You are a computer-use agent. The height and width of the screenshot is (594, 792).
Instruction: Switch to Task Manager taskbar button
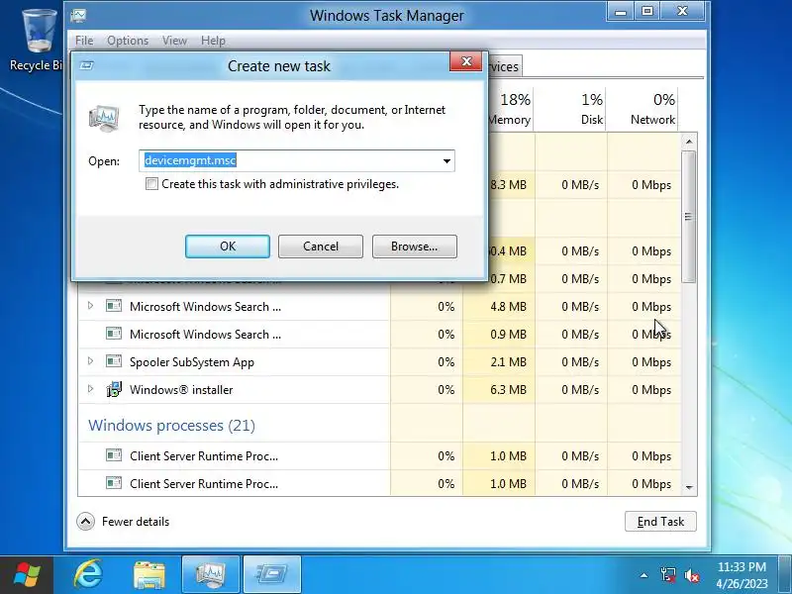tap(211, 575)
